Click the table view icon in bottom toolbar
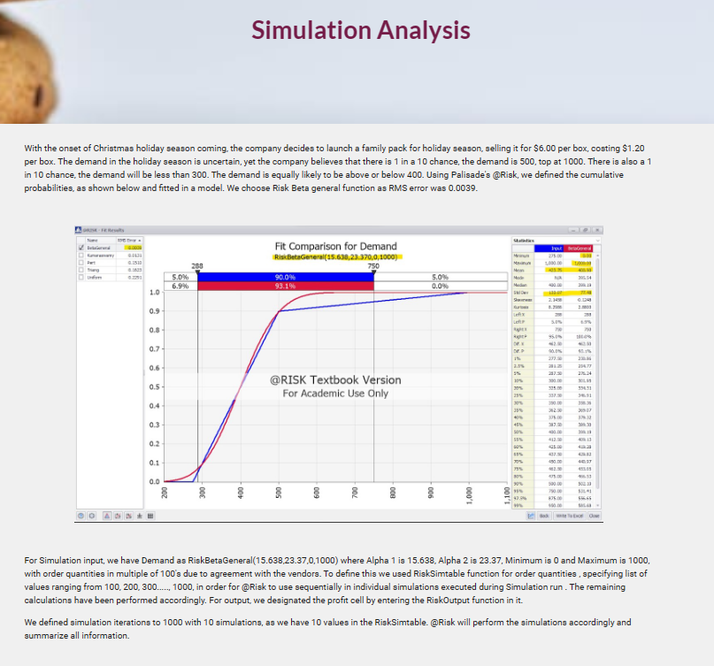 pyautogui.click(x=150, y=515)
